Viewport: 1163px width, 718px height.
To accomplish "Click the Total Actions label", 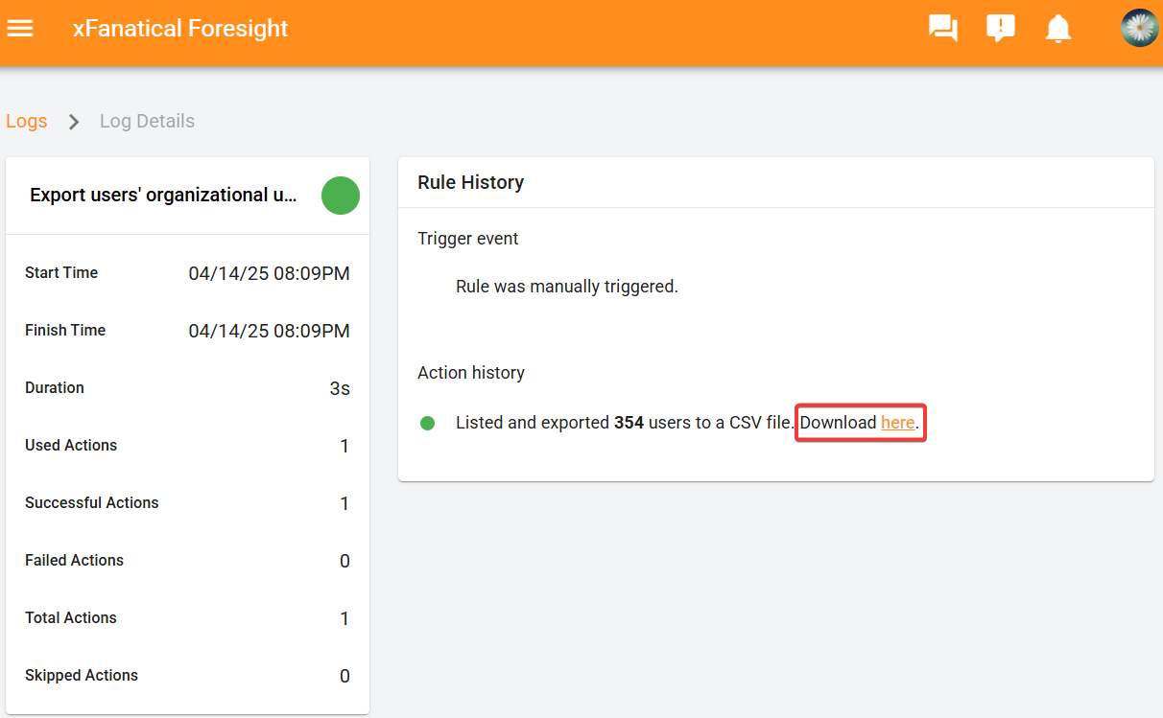I will pyautogui.click(x=71, y=618).
